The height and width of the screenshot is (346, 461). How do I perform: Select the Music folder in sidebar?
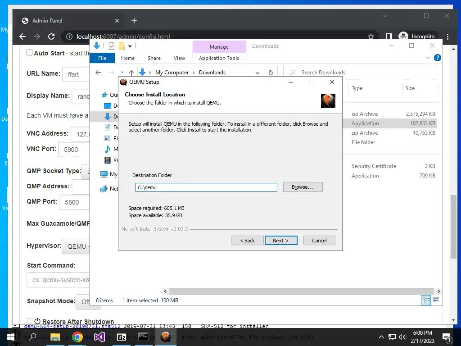[x=112, y=149]
